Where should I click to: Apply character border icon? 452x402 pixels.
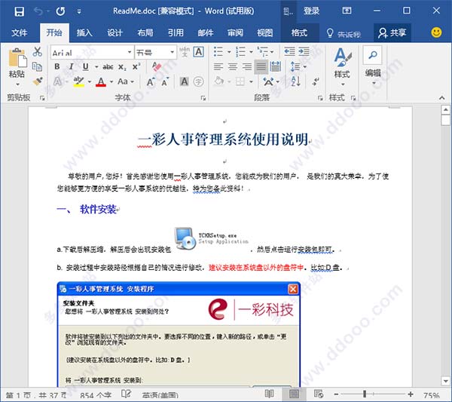tap(199, 52)
